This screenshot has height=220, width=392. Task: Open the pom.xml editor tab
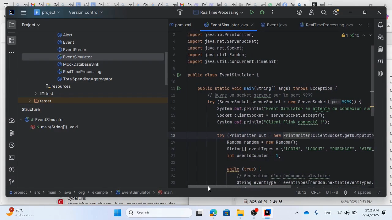[x=183, y=25]
